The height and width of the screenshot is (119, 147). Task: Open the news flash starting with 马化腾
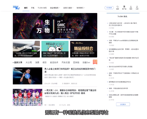coord(123,33)
